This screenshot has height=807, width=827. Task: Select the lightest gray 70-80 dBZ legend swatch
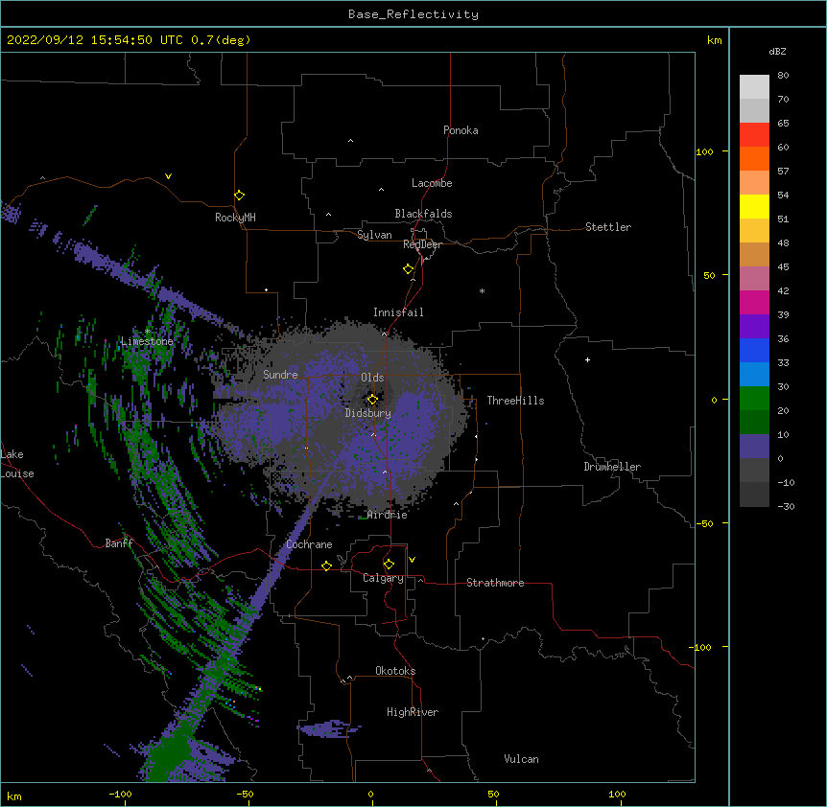coord(754,87)
